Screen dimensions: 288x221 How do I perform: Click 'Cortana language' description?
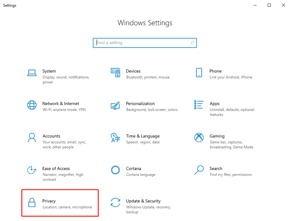pos(141,175)
